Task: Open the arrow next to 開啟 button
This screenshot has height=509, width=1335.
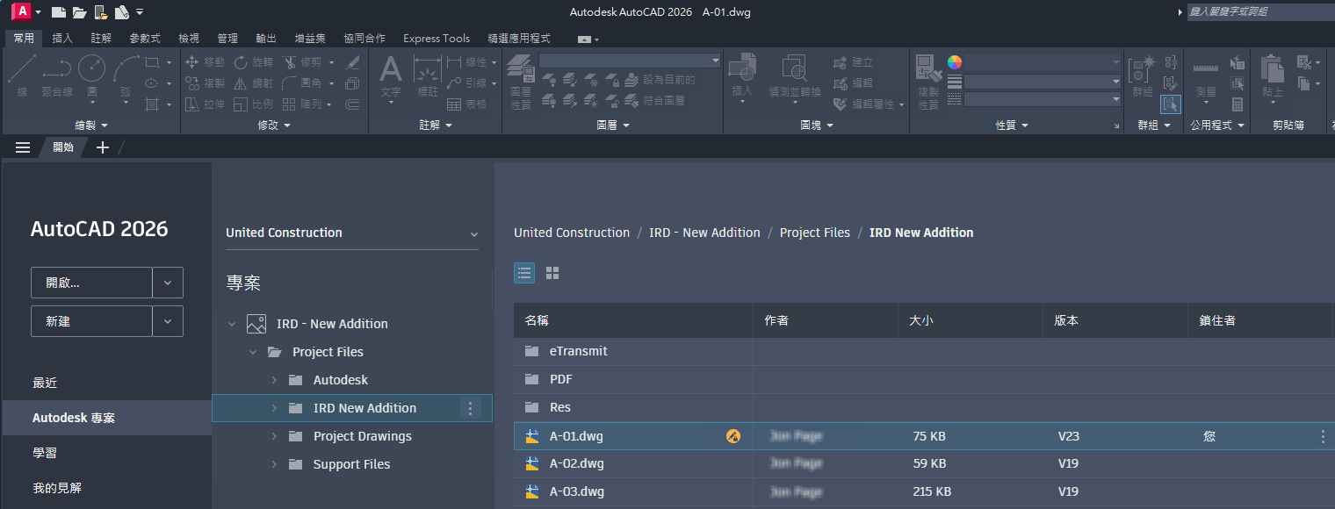Action: point(168,283)
